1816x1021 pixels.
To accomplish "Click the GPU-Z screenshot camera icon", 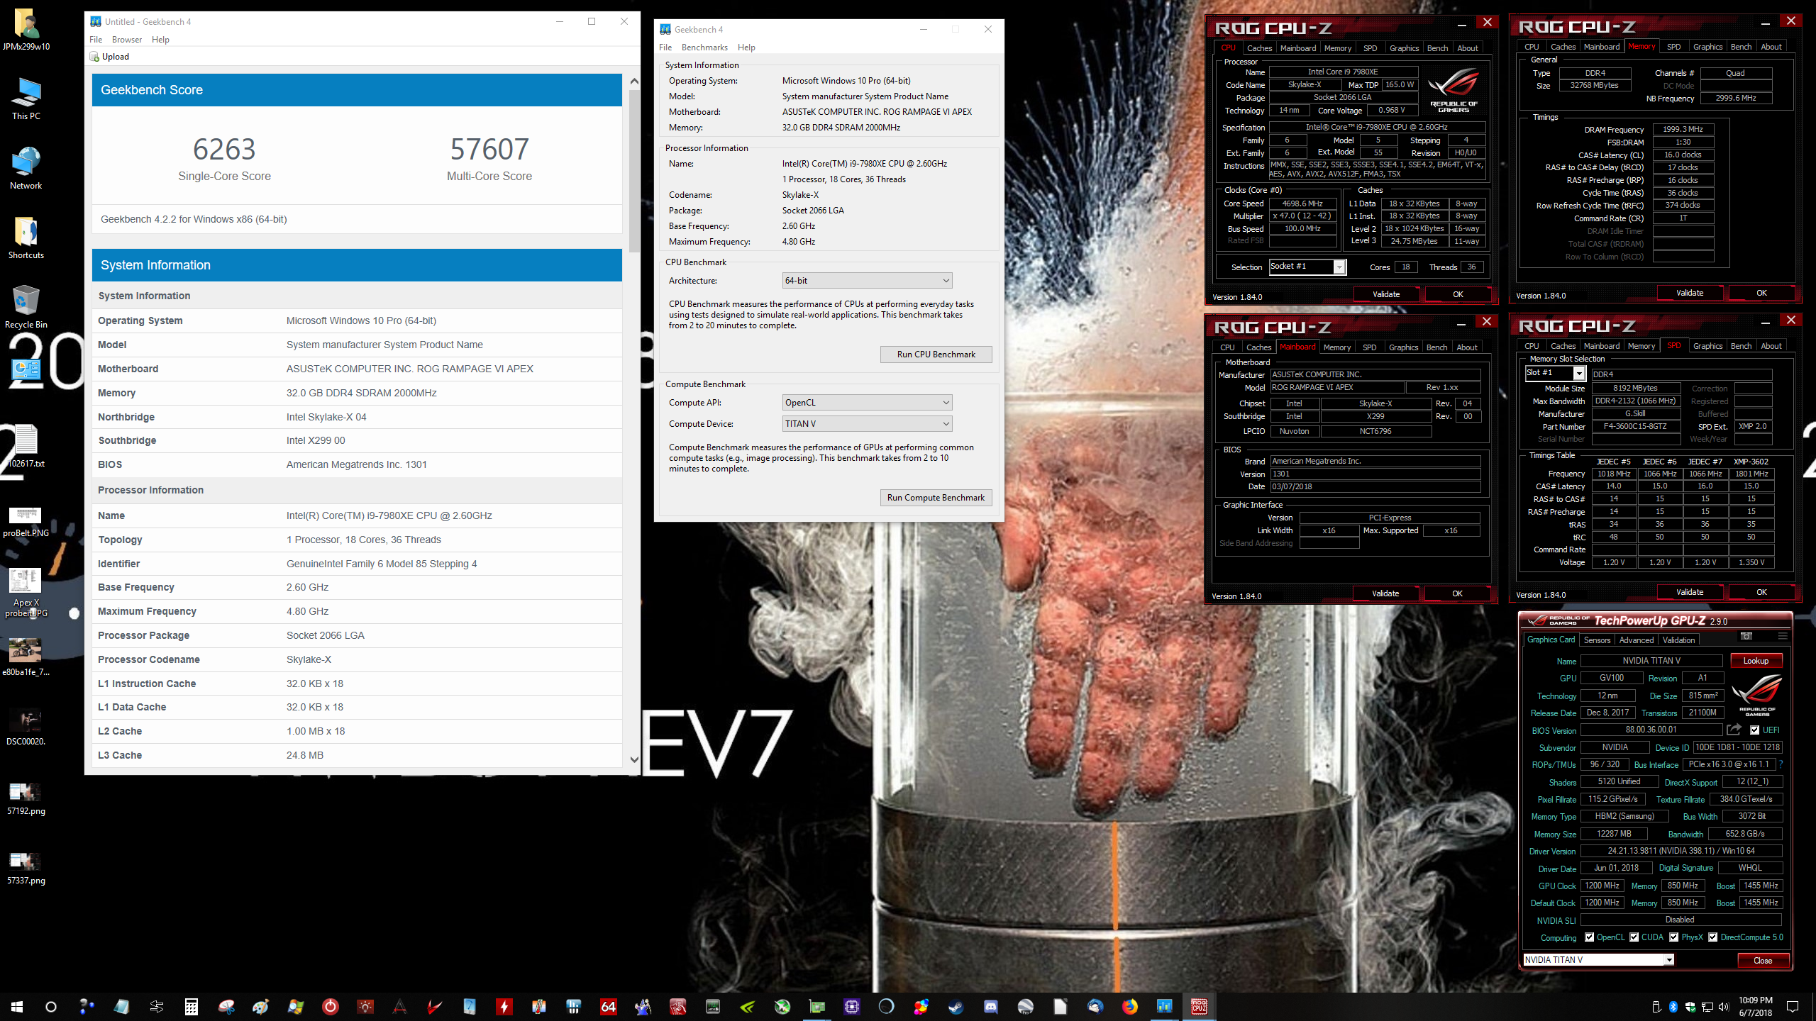I will 1746,636.
